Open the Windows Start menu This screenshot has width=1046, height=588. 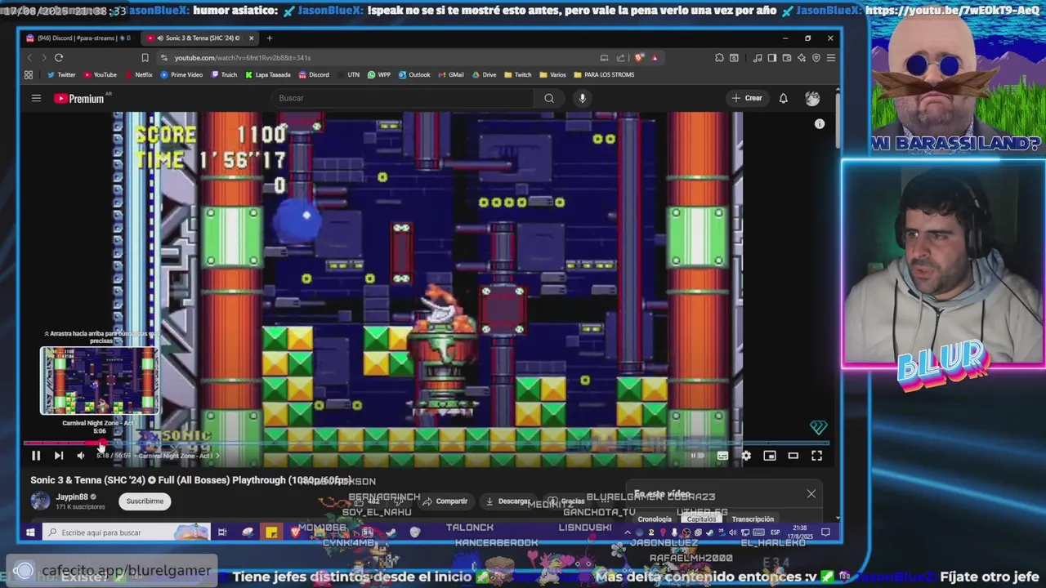30,532
